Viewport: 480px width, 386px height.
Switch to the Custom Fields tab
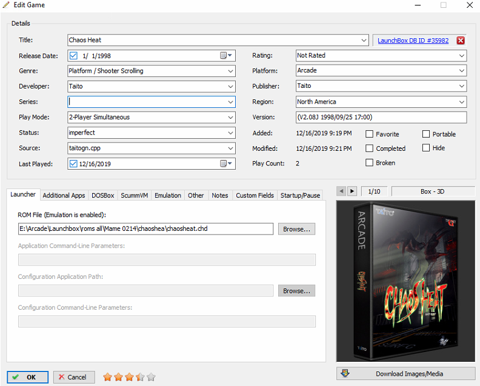(255, 195)
